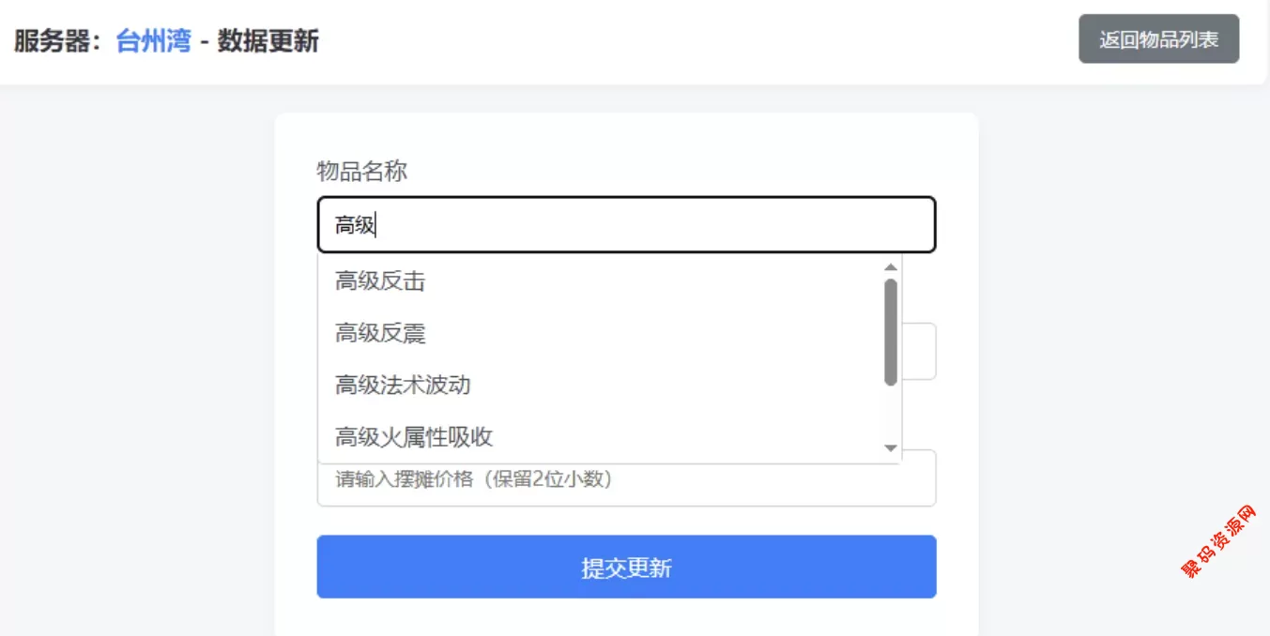Viewport: 1270px width, 636px height.
Task: Select the 高级火属性吸收 option
Action: 414,437
